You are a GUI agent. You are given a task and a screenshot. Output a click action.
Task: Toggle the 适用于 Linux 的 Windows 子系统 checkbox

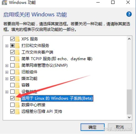coord(12,98)
